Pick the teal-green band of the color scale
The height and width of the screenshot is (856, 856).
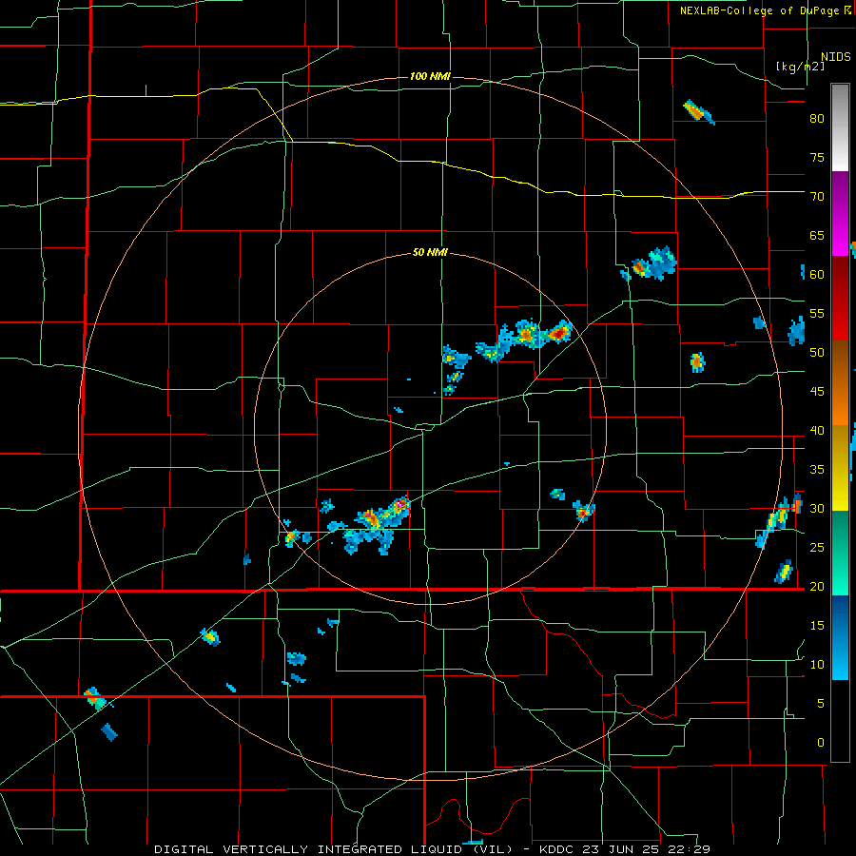[840, 553]
